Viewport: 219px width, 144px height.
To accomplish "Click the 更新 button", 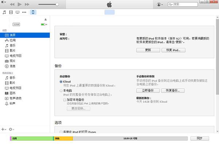I will [148, 50].
